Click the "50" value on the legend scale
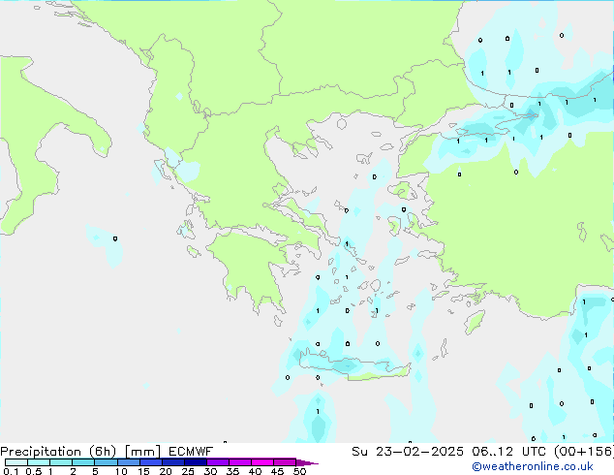This screenshot has height=475, width=614. coord(299,472)
